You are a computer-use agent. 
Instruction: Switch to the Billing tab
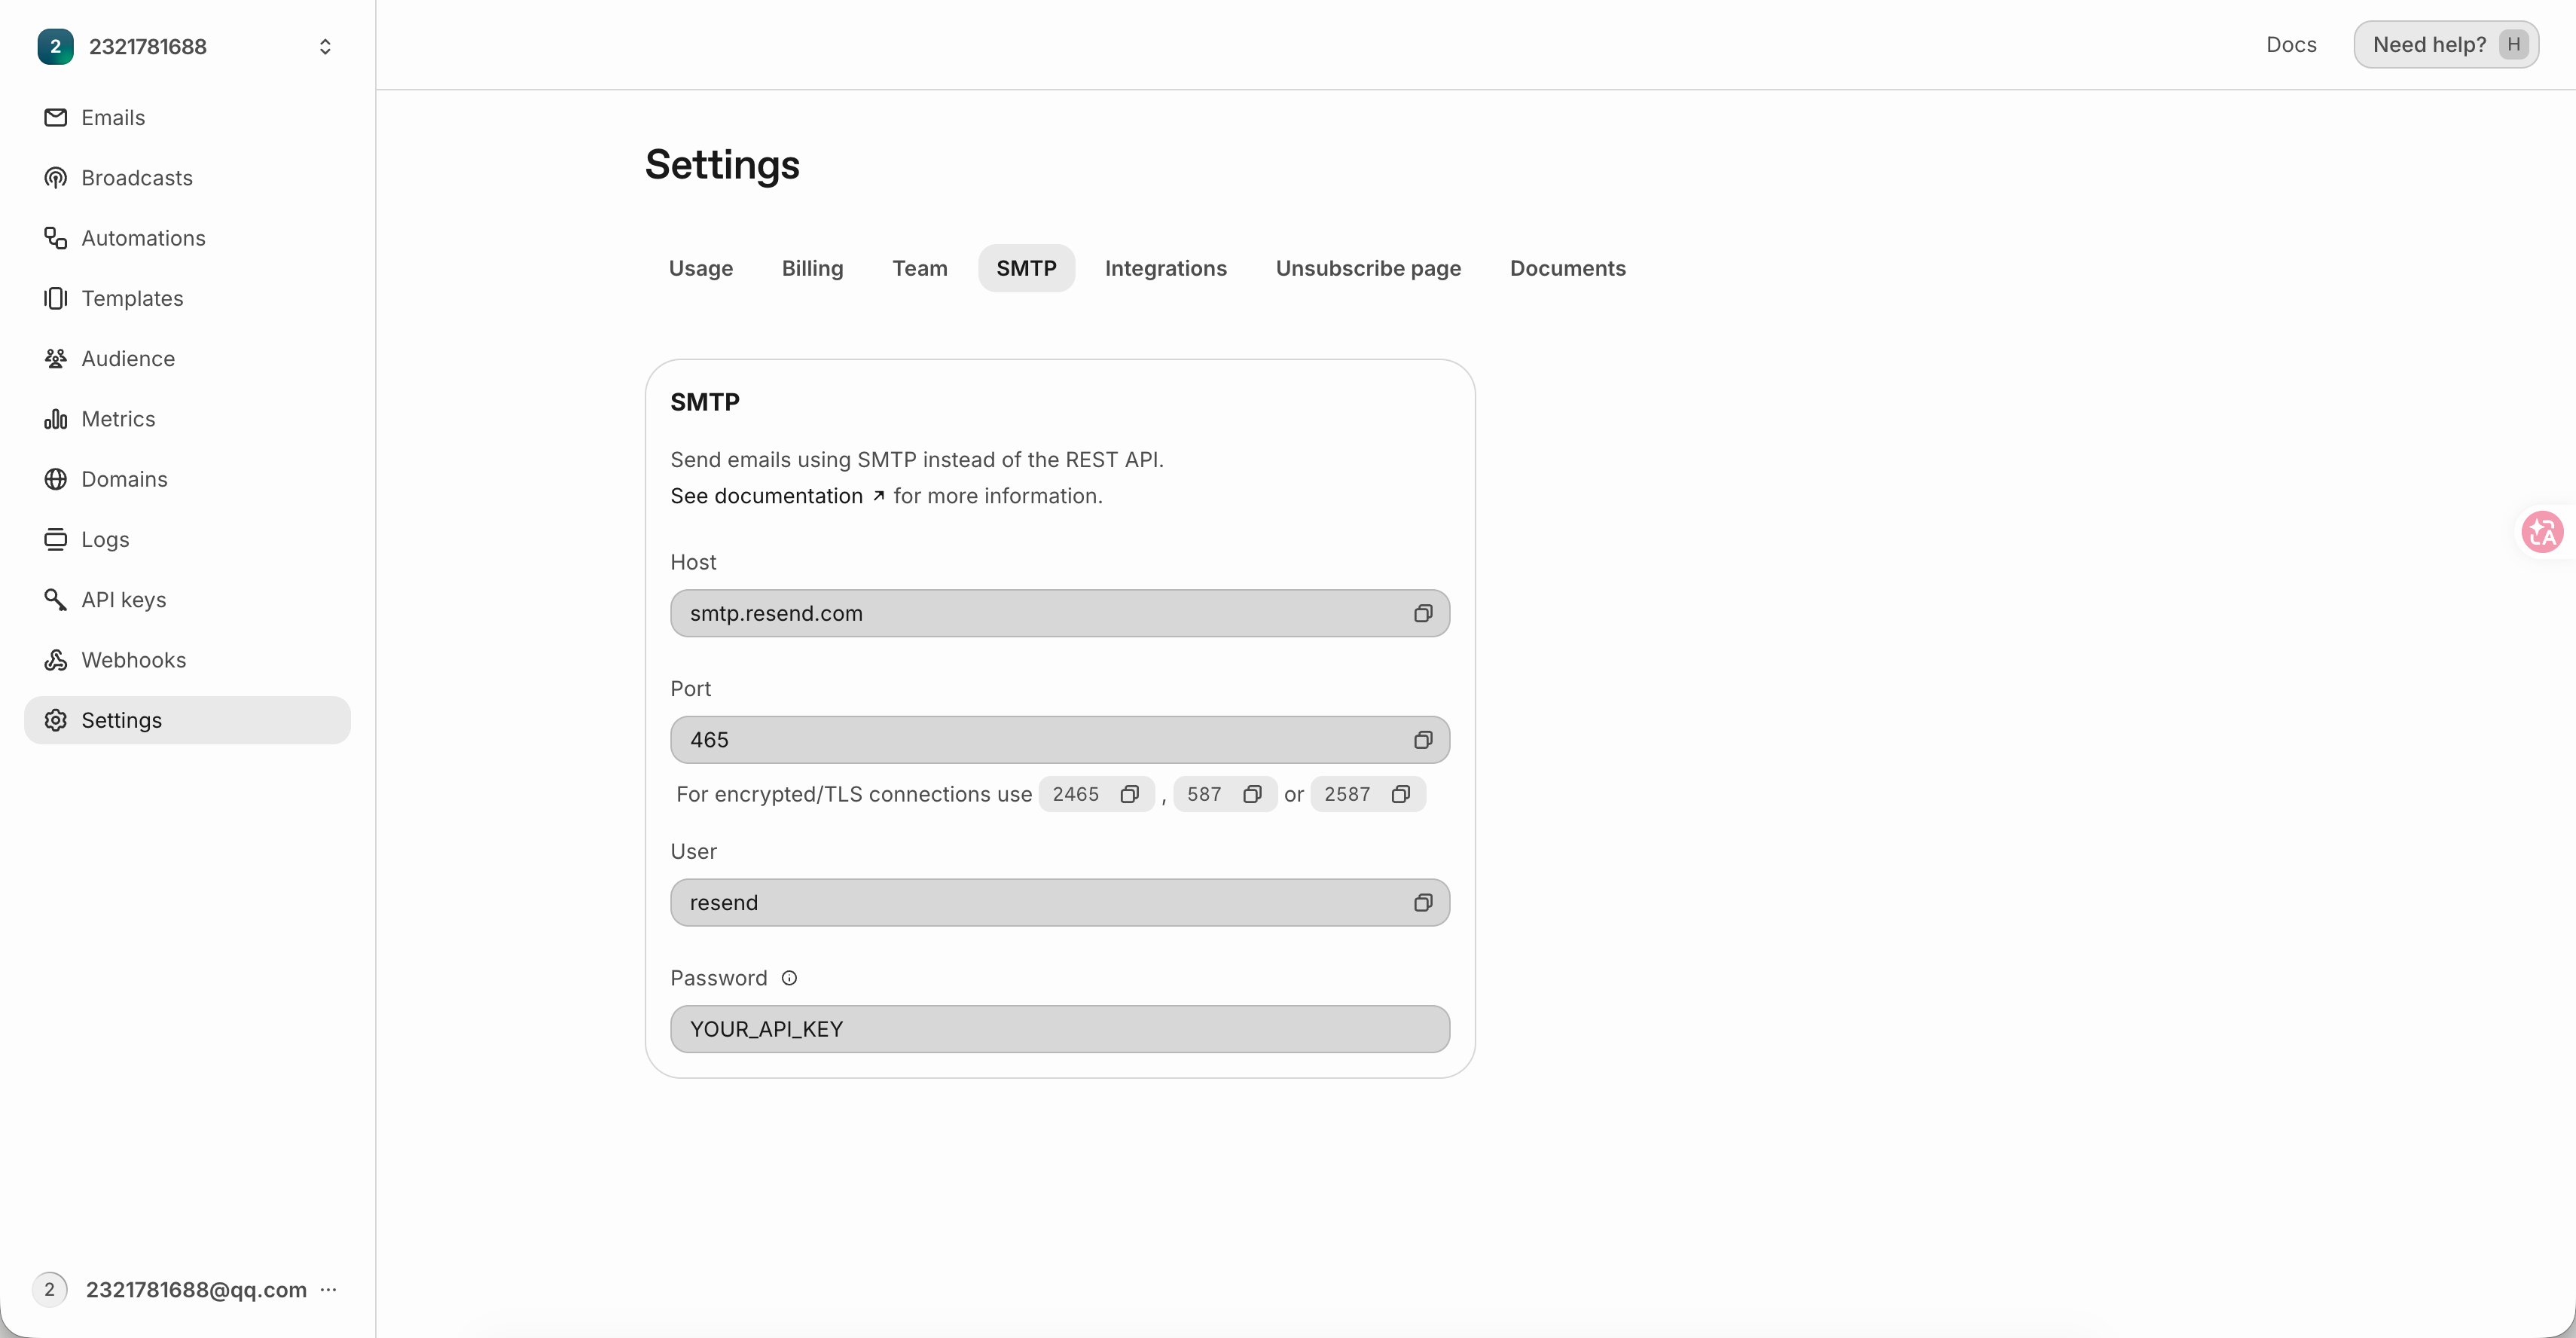[812, 268]
